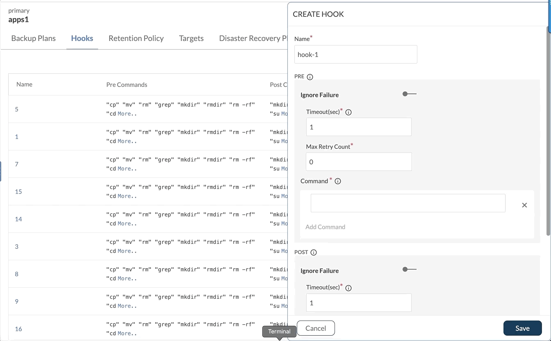Image resolution: width=551 pixels, height=341 pixels.
Task: Open hook named 5
Action: pyautogui.click(x=16, y=109)
